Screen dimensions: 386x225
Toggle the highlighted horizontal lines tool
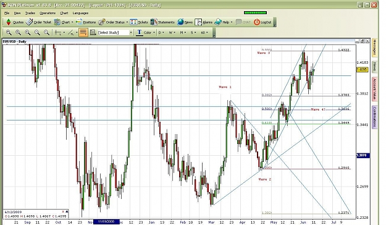point(83,33)
